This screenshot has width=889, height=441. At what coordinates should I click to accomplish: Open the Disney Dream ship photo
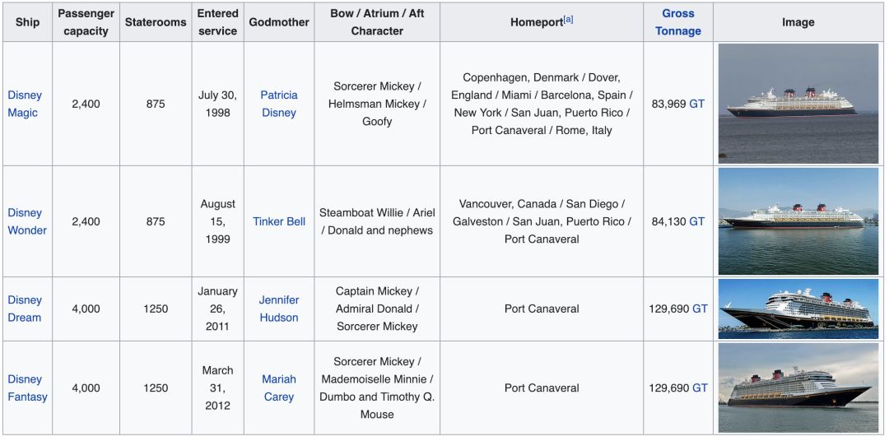(798, 309)
